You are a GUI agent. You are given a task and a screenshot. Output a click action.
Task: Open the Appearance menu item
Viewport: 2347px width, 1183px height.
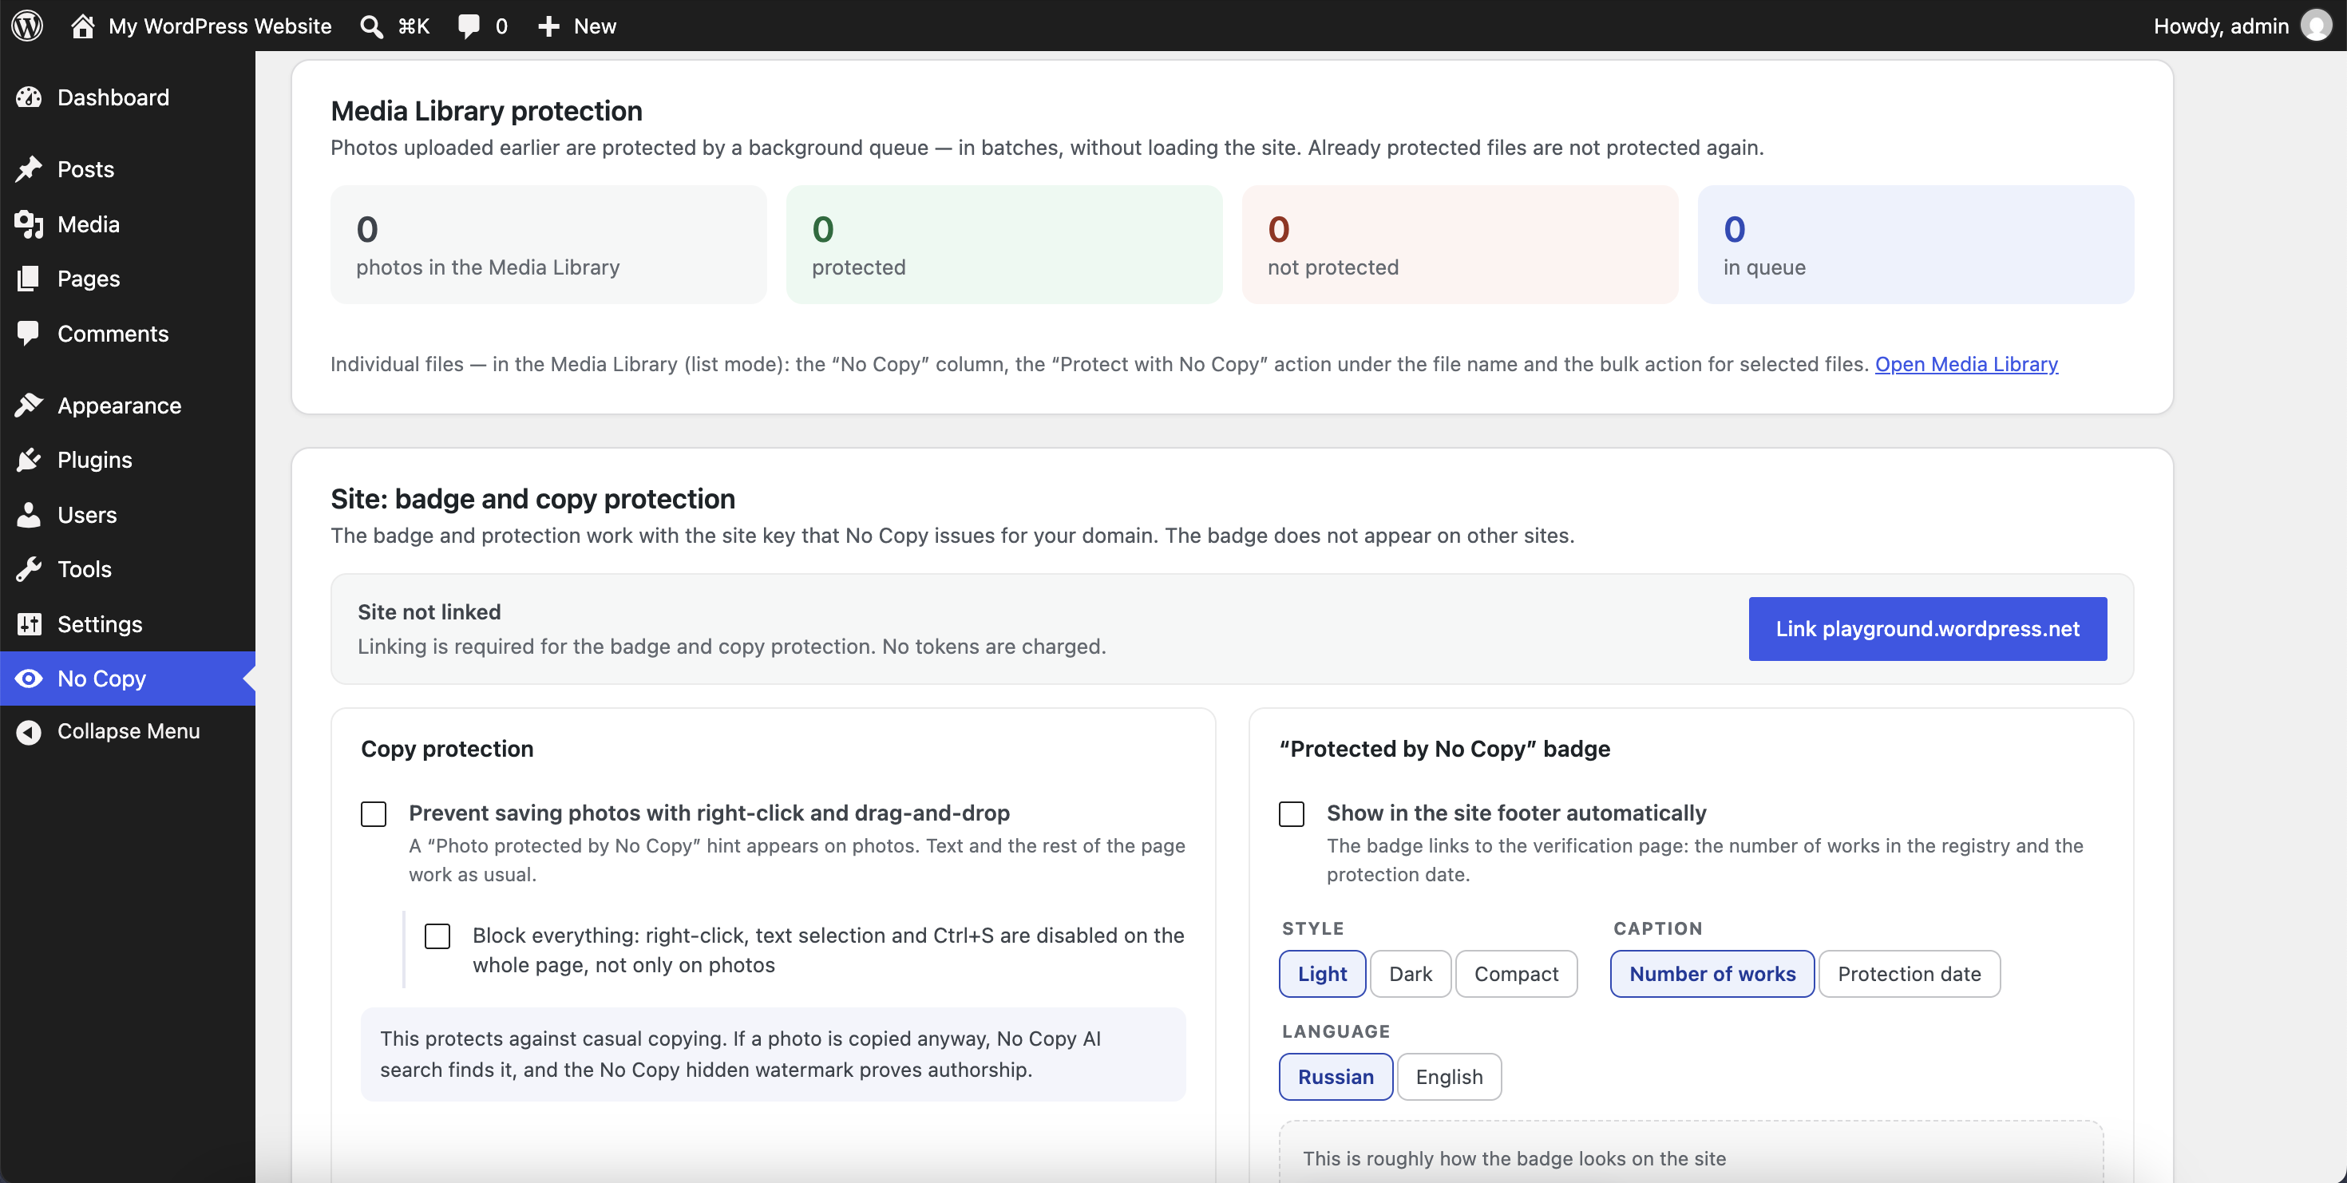[x=128, y=406]
